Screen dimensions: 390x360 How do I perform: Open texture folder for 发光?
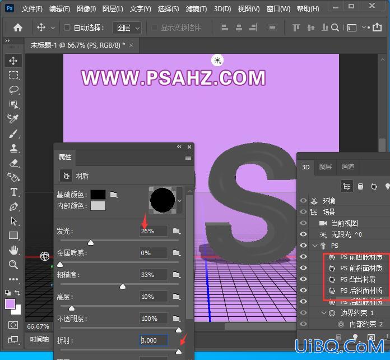pos(177,231)
